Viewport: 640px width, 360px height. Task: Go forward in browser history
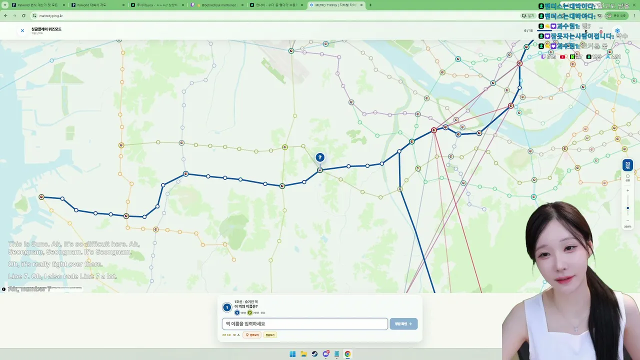pyautogui.click(x=14, y=15)
